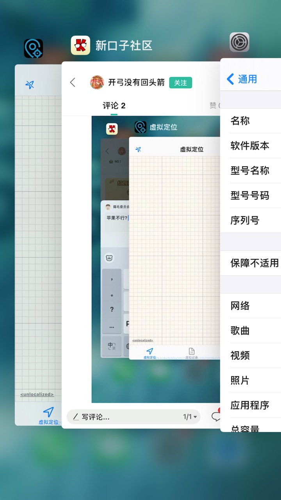Tap the 写评论 comment input field
The width and height of the screenshot is (281, 500).
[x=133, y=417]
